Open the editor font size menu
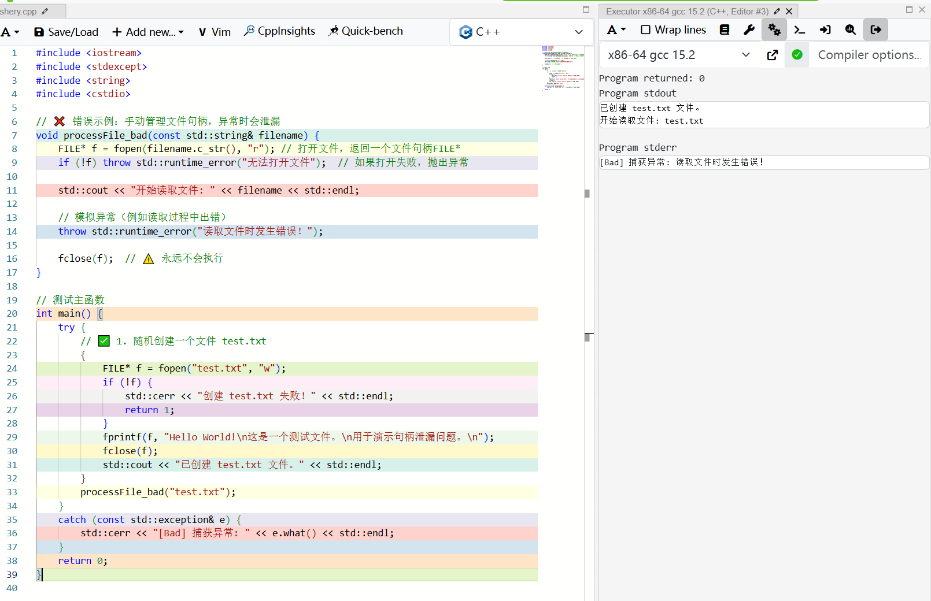This screenshot has width=931, height=601. (x=10, y=32)
